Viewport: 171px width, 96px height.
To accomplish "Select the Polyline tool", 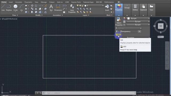I will click(9, 8).
